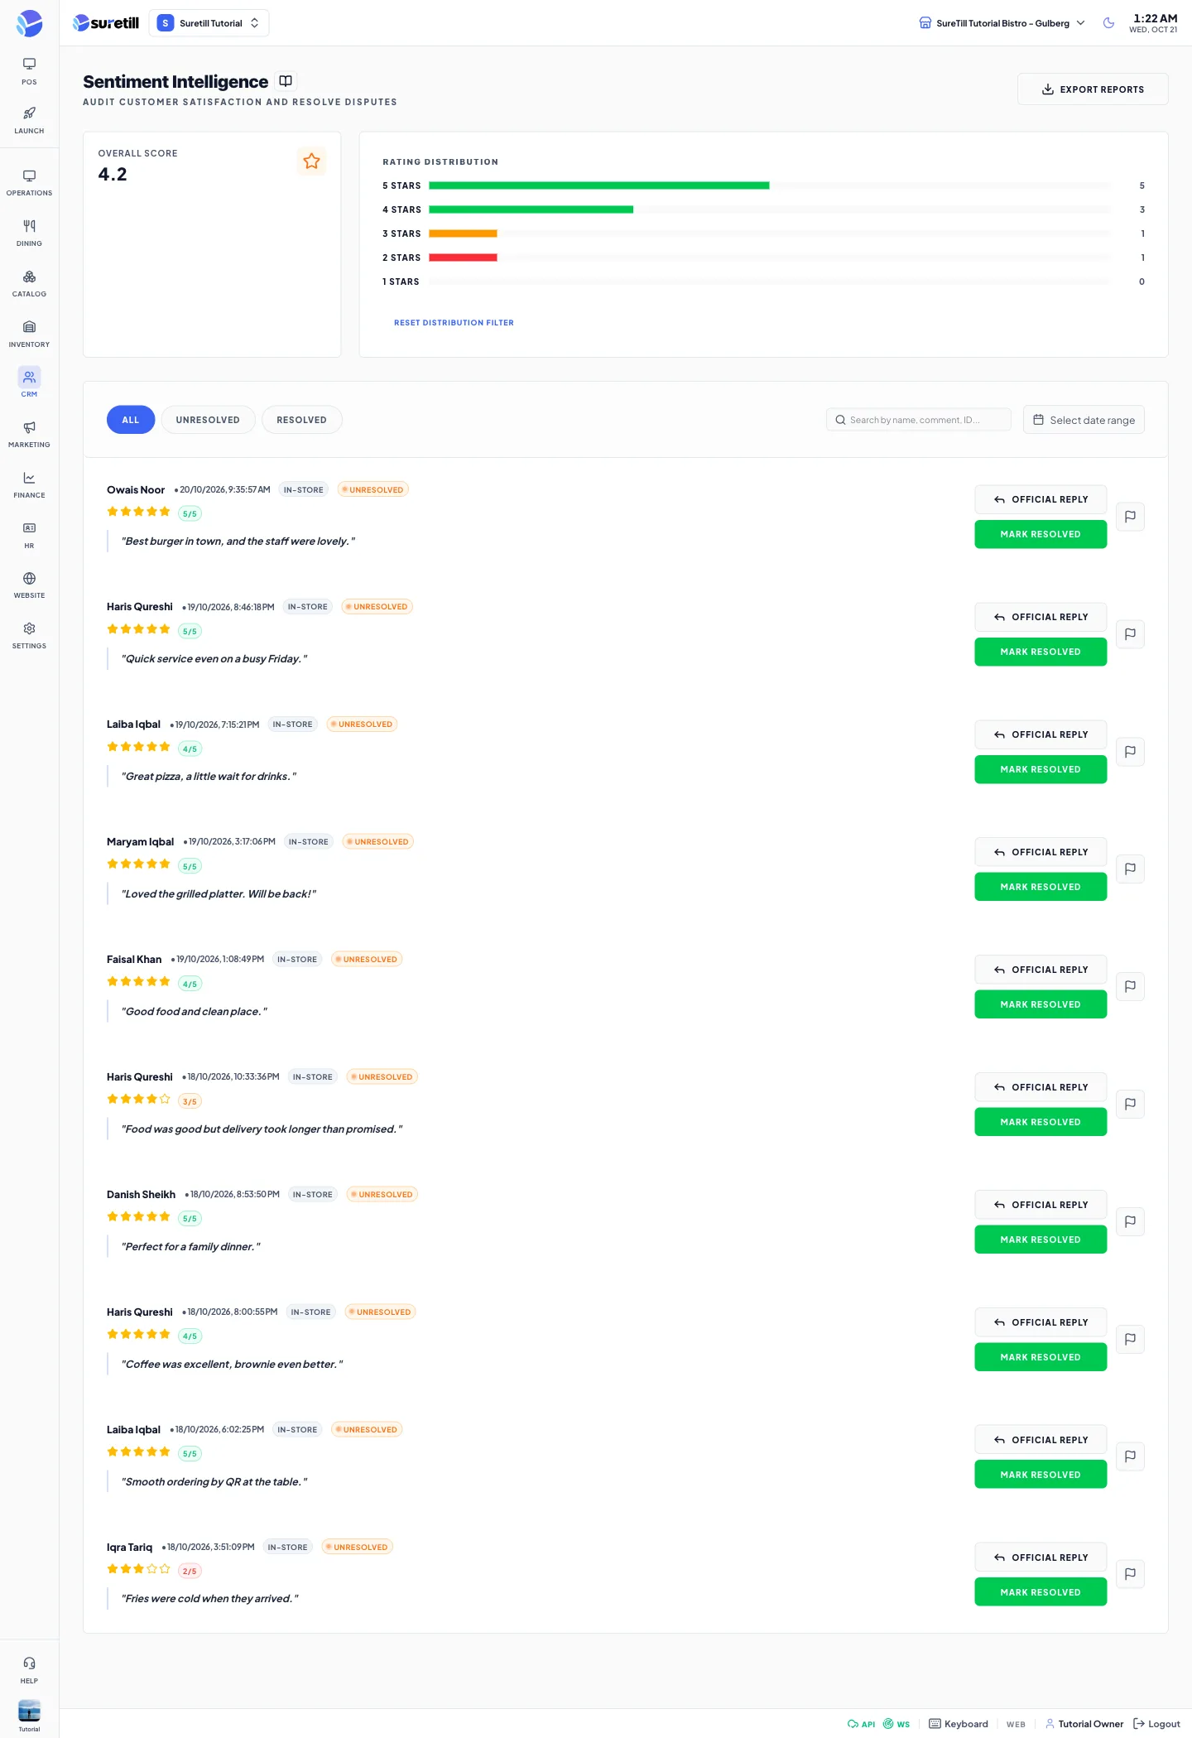Viewport: 1192px width, 1738px height.
Task: Click Logout in the footer
Action: pos(1156,1724)
